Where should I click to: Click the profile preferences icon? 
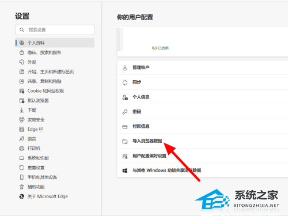pyautogui.click(x=125, y=156)
